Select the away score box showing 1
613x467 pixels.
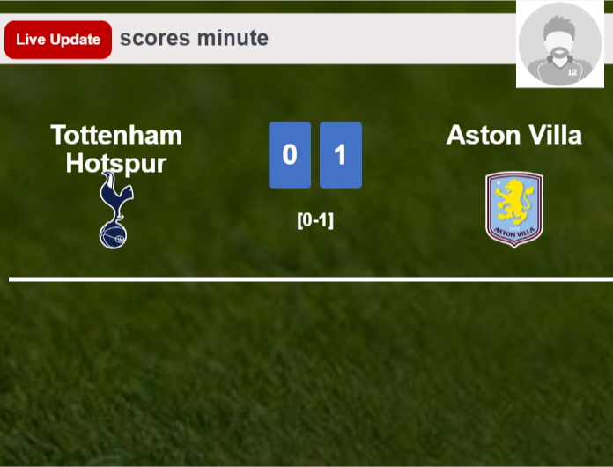click(x=341, y=155)
